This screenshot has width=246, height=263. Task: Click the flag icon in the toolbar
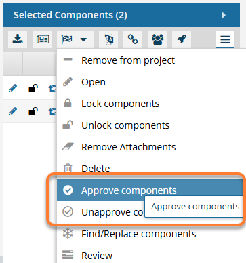(x=67, y=39)
